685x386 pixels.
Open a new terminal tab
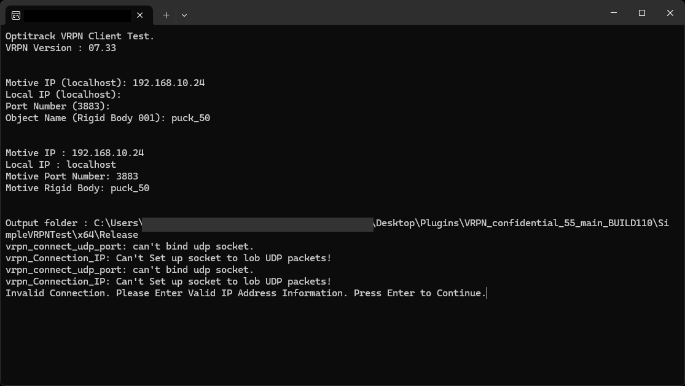tap(166, 15)
